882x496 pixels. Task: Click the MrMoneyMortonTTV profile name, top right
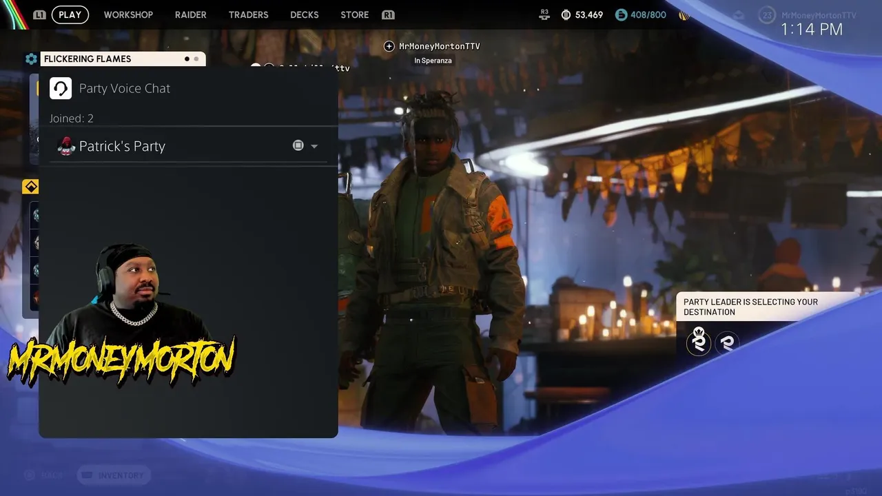819,15
